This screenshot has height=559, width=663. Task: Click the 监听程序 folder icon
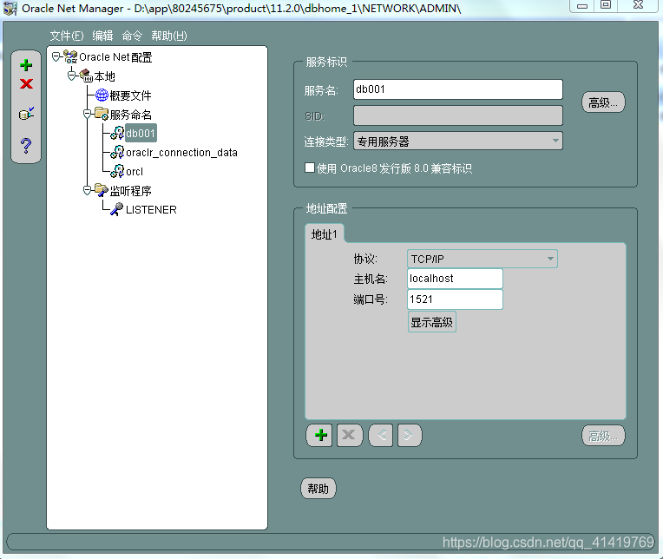click(102, 190)
